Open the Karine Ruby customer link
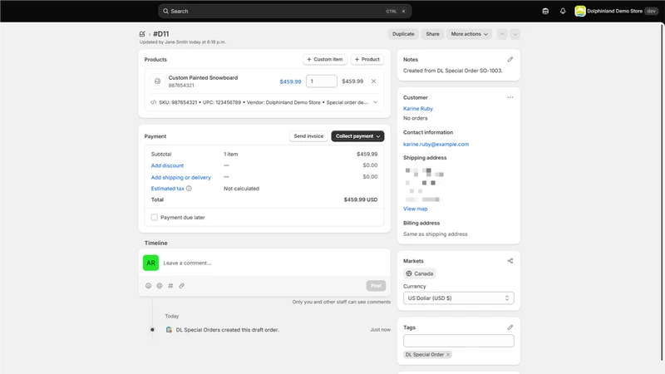Image resolution: width=665 pixels, height=374 pixels. 418,109
